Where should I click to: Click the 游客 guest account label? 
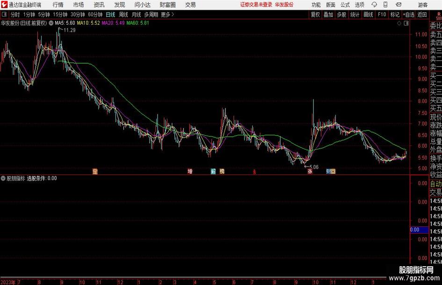(423, 5)
